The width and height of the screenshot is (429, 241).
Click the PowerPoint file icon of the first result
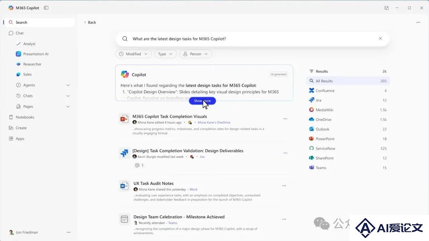tap(124, 119)
